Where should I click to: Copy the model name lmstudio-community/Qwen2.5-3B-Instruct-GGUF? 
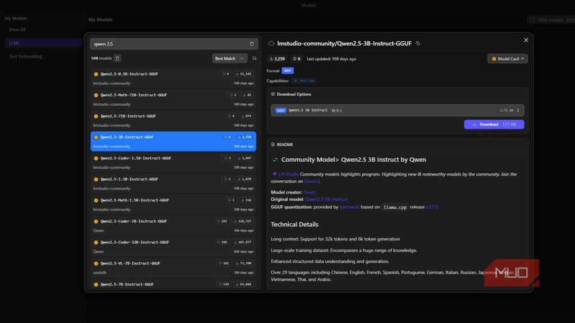(417, 43)
